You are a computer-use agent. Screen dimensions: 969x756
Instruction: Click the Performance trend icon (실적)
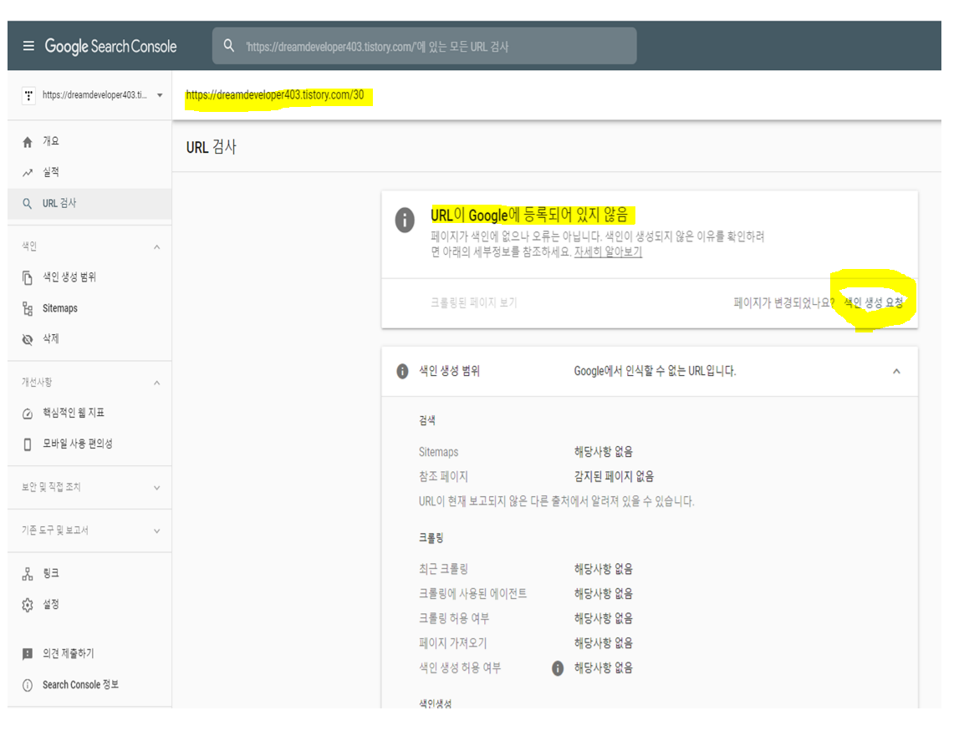(28, 173)
